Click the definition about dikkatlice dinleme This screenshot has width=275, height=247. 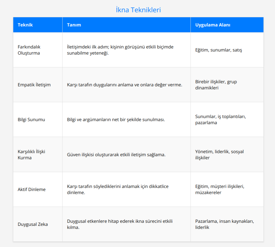(x=118, y=189)
